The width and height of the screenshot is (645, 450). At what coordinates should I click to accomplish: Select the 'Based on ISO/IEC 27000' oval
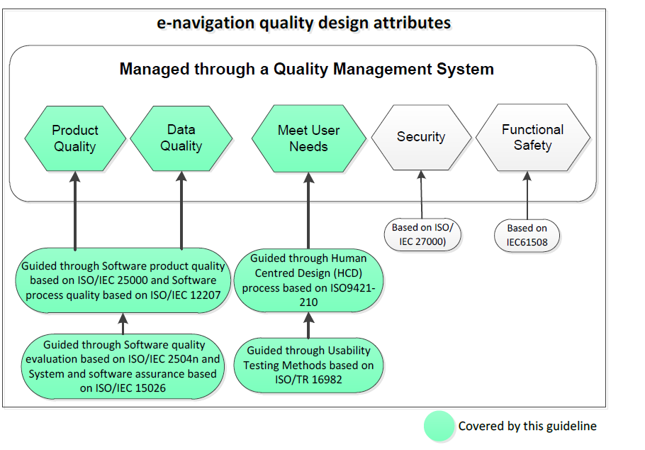tap(425, 234)
